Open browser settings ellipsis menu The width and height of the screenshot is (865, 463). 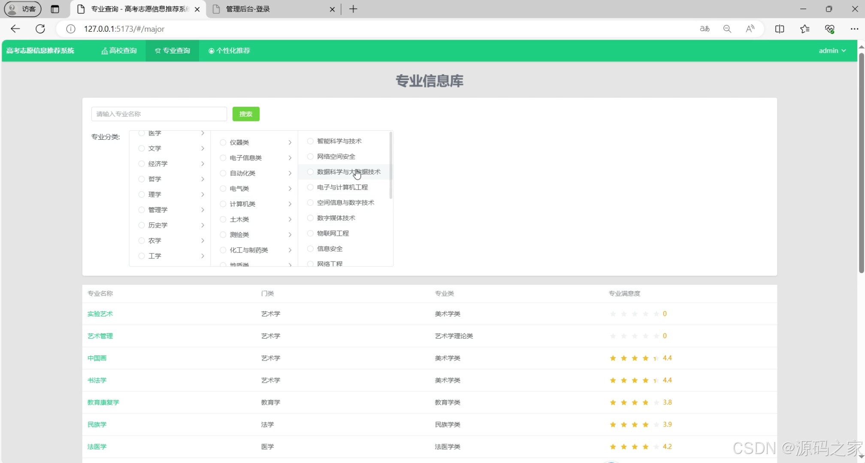(854, 29)
